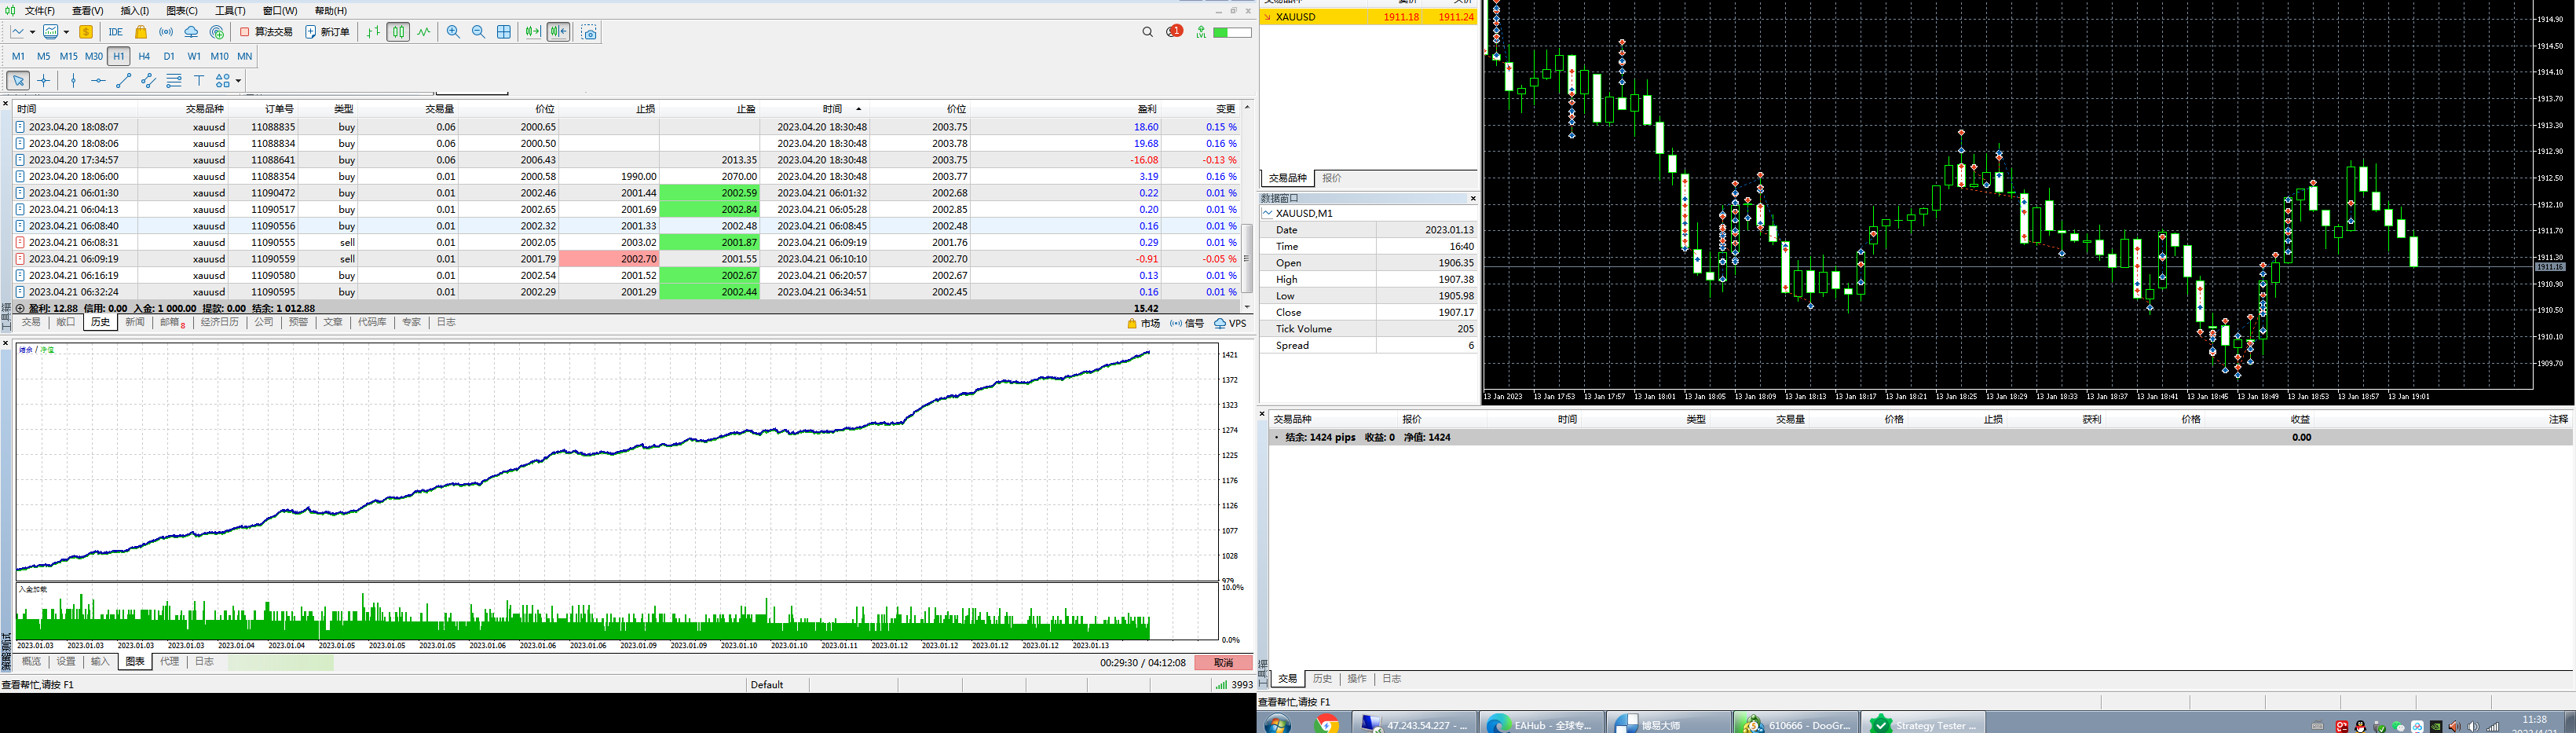Expand the chart type dropdown arrow
The image size is (2576, 733).
[32, 32]
